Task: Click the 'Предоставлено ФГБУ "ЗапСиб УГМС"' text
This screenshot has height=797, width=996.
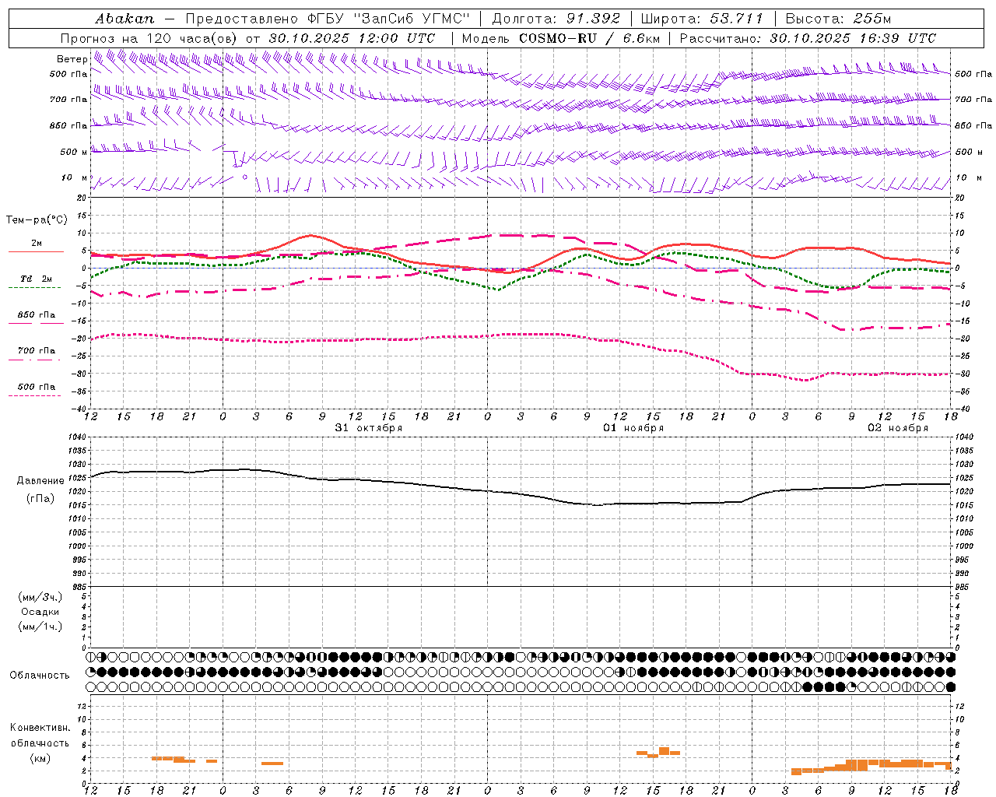Action: pos(328,19)
